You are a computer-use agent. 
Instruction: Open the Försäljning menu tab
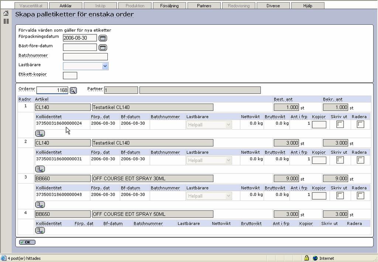coord(169,6)
